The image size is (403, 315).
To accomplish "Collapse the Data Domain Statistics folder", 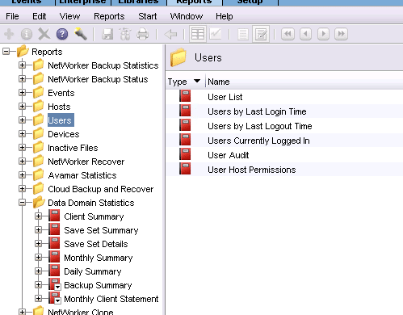I will (23, 203).
